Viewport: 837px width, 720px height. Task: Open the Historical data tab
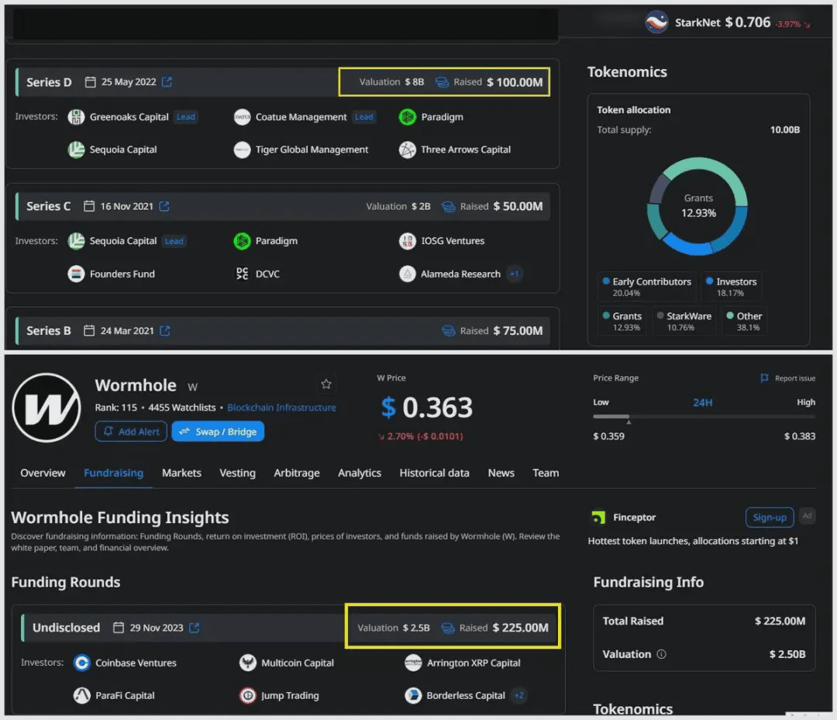point(434,473)
